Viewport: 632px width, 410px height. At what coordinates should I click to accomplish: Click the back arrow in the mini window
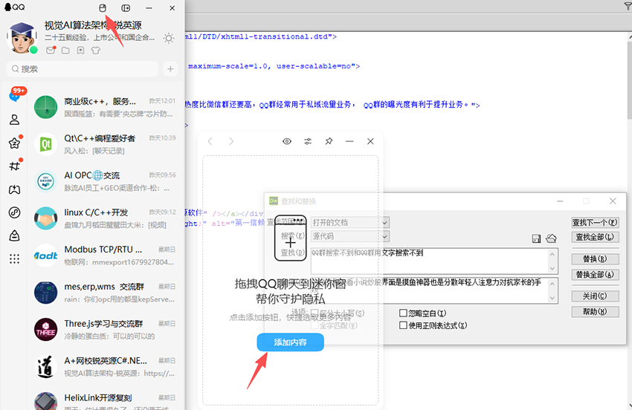[x=210, y=141]
